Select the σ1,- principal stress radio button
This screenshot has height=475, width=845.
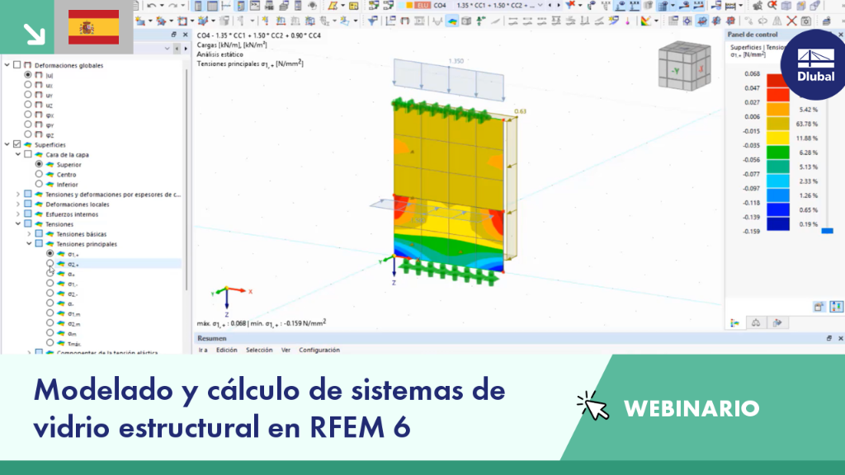pos(50,284)
